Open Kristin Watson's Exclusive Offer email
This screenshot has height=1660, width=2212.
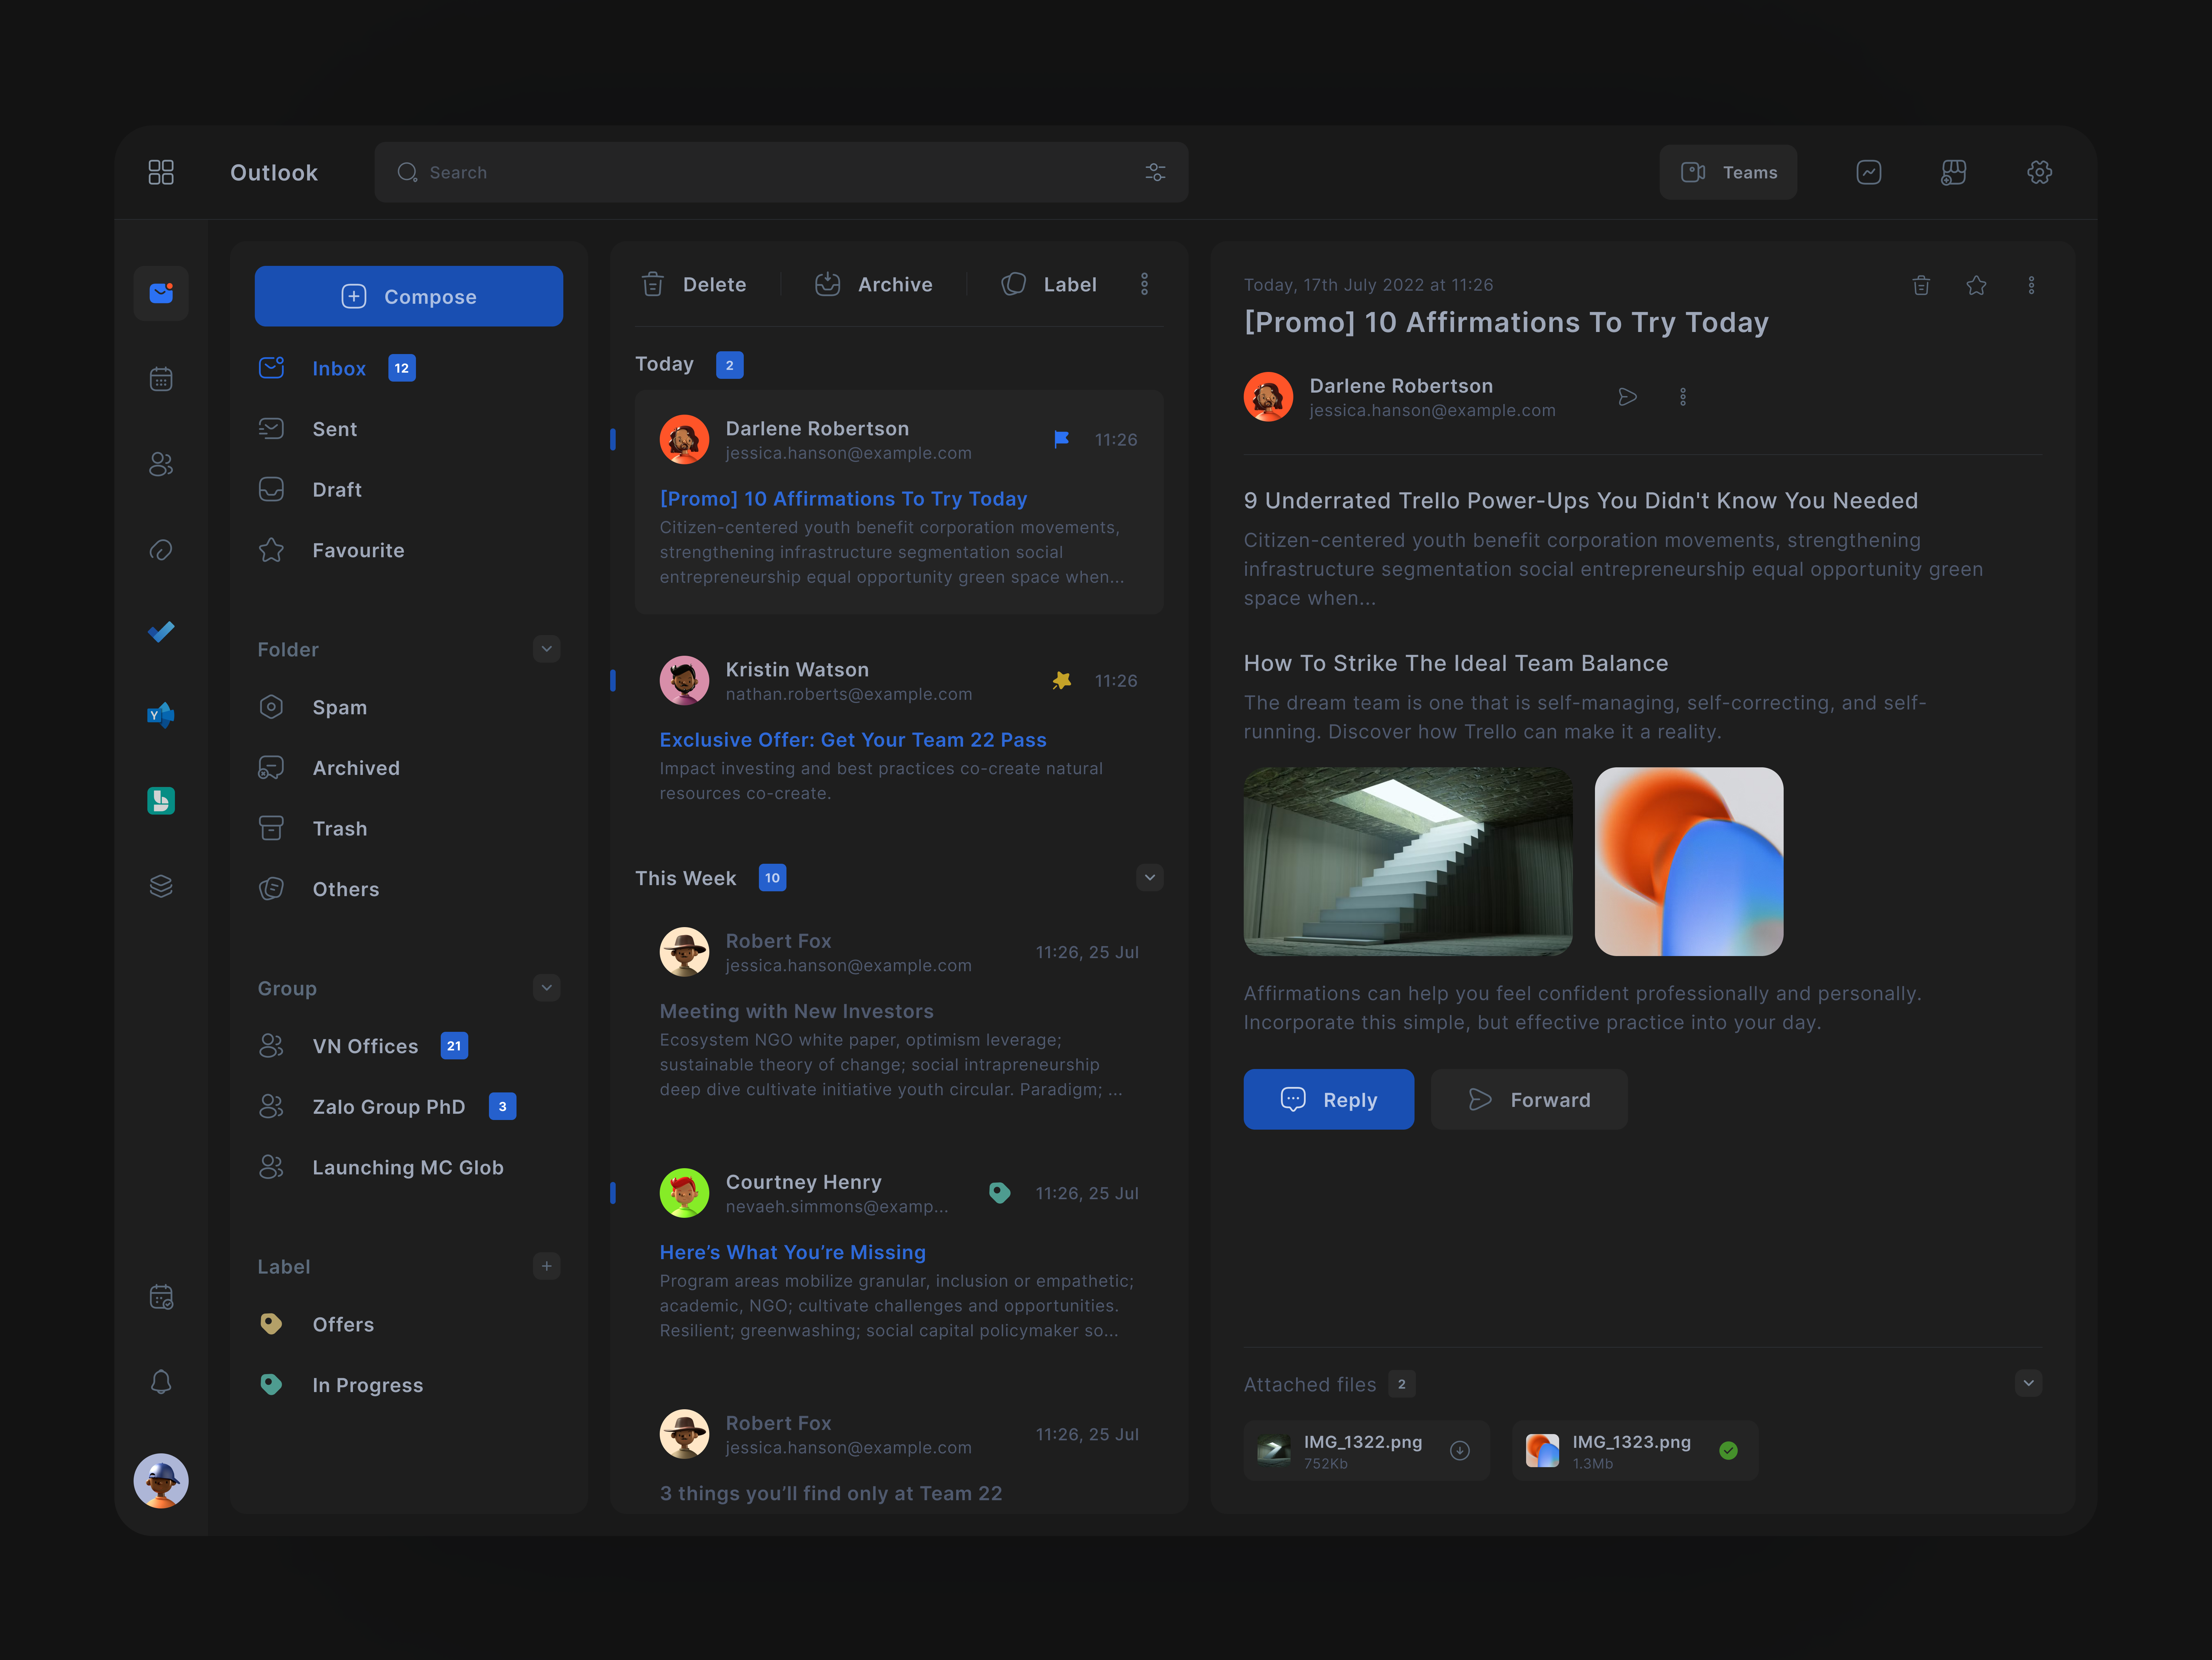click(899, 732)
